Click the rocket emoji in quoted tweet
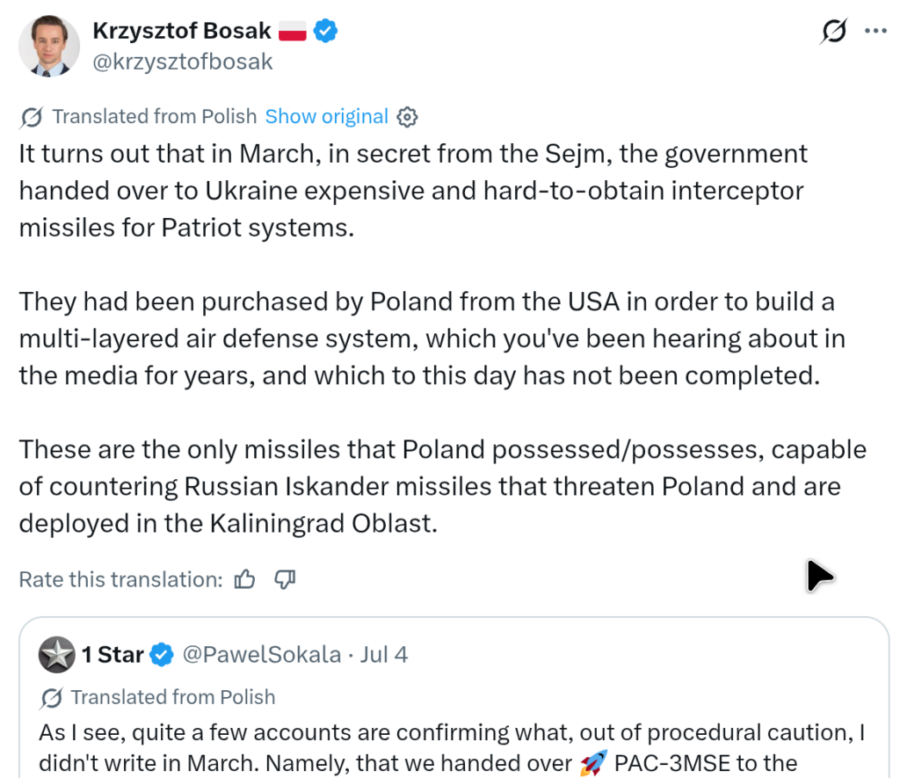This screenshot has height=778, width=900. click(593, 764)
